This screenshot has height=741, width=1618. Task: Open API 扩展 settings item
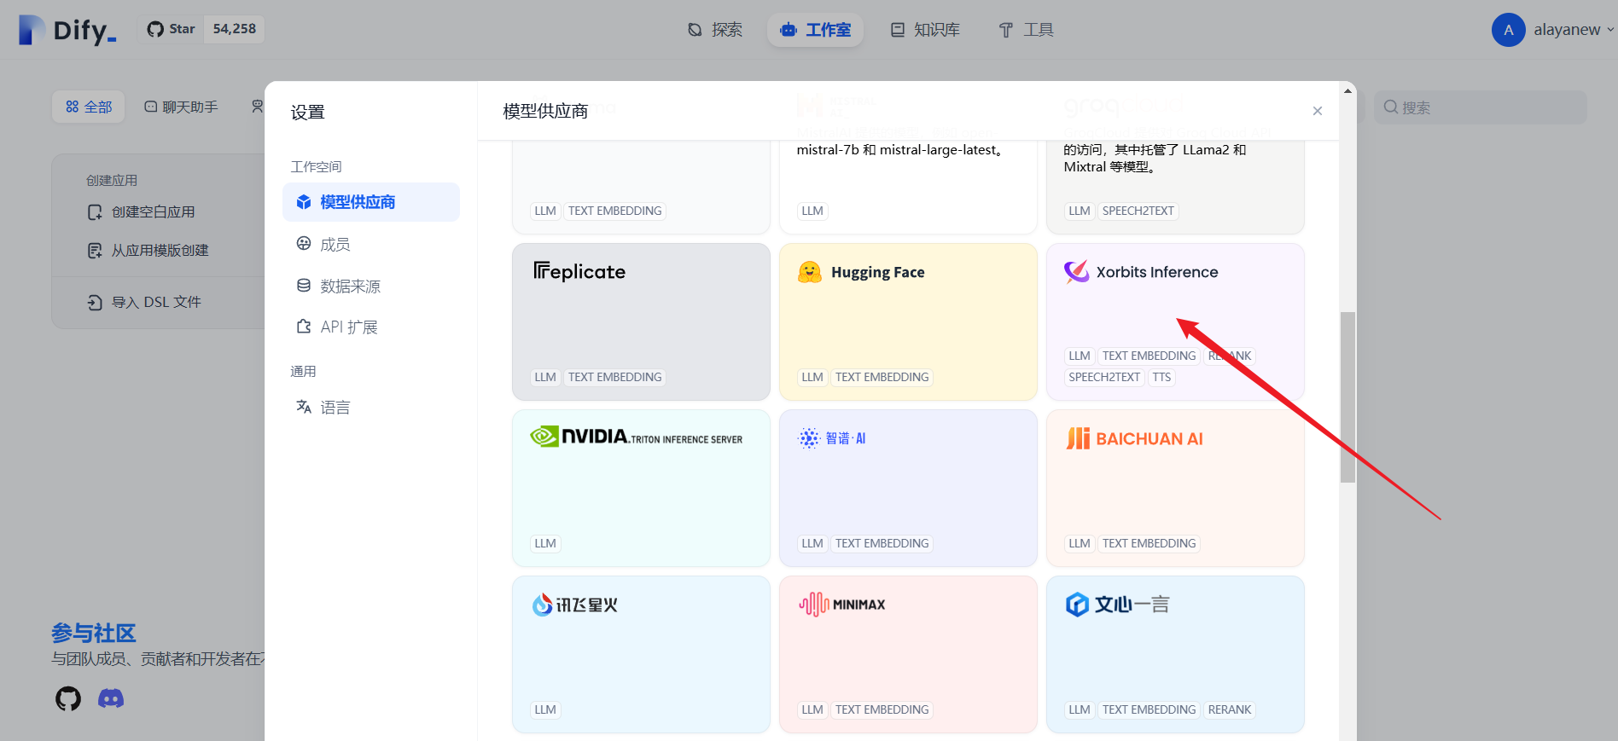click(x=348, y=327)
